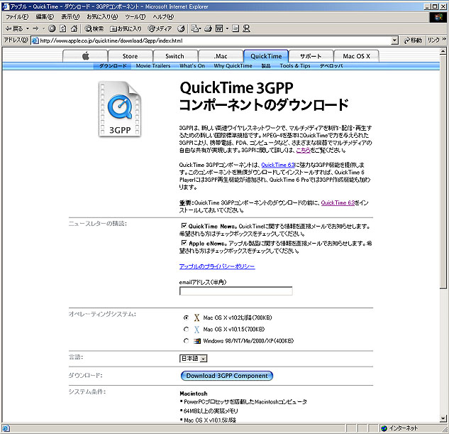Viewport: 449px width, 434px height.
Task: Click the Download 3GPP Component button
Action: [227, 376]
